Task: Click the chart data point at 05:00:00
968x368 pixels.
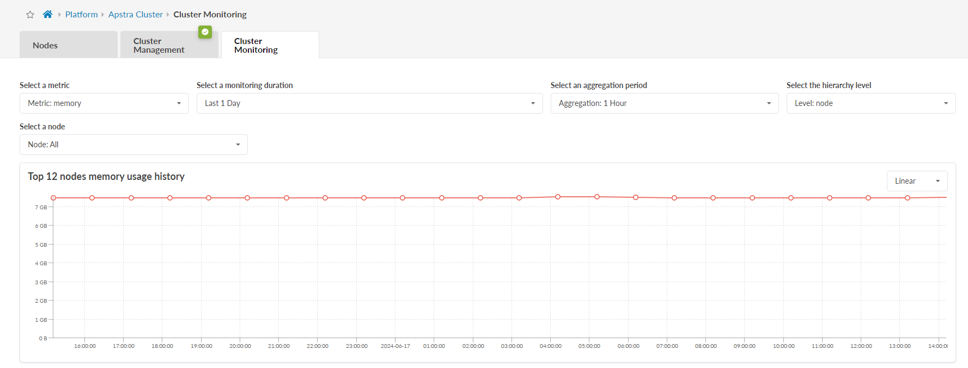Action: [597, 197]
